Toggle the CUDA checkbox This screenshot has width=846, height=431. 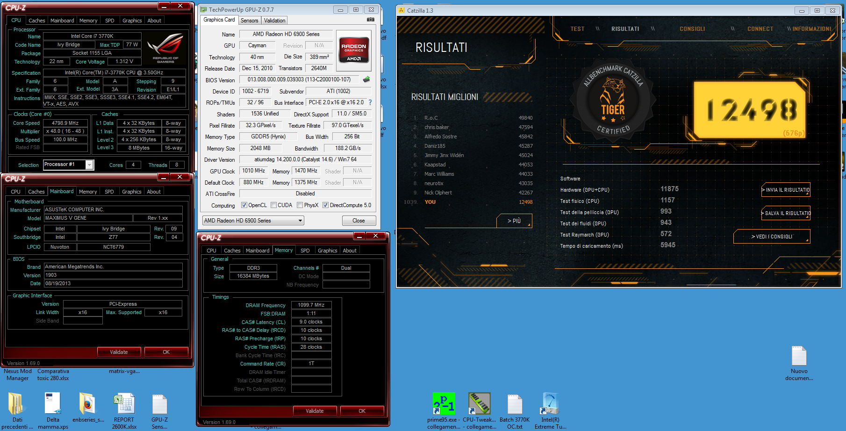(x=273, y=205)
